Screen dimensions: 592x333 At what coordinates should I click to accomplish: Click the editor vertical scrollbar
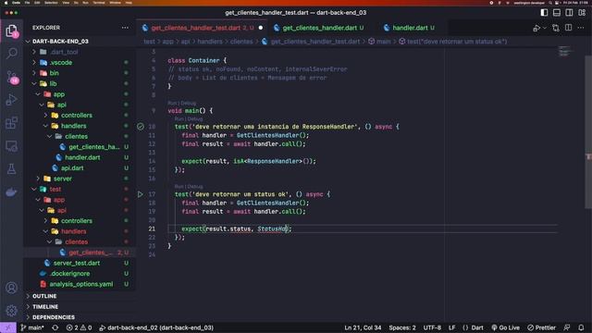coord(588,132)
